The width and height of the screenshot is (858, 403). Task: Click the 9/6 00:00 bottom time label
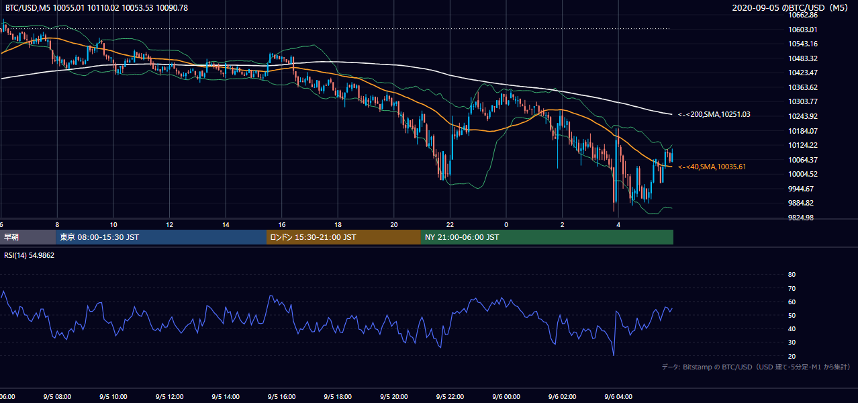point(506,397)
